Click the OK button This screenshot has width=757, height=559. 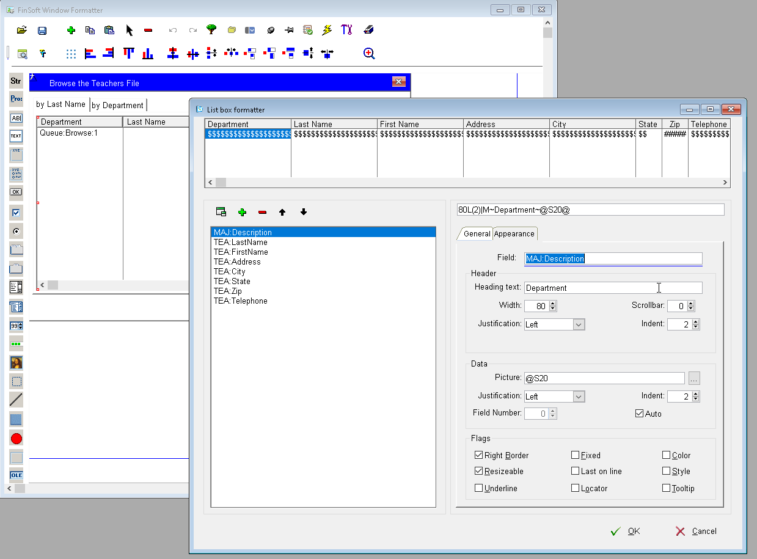click(x=626, y=531)
